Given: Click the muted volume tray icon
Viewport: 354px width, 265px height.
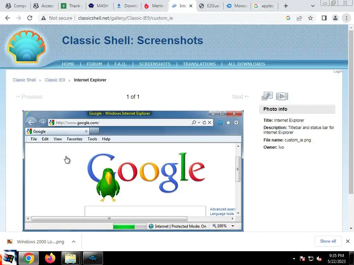Looking at the screenshot, I should point(319,259).
